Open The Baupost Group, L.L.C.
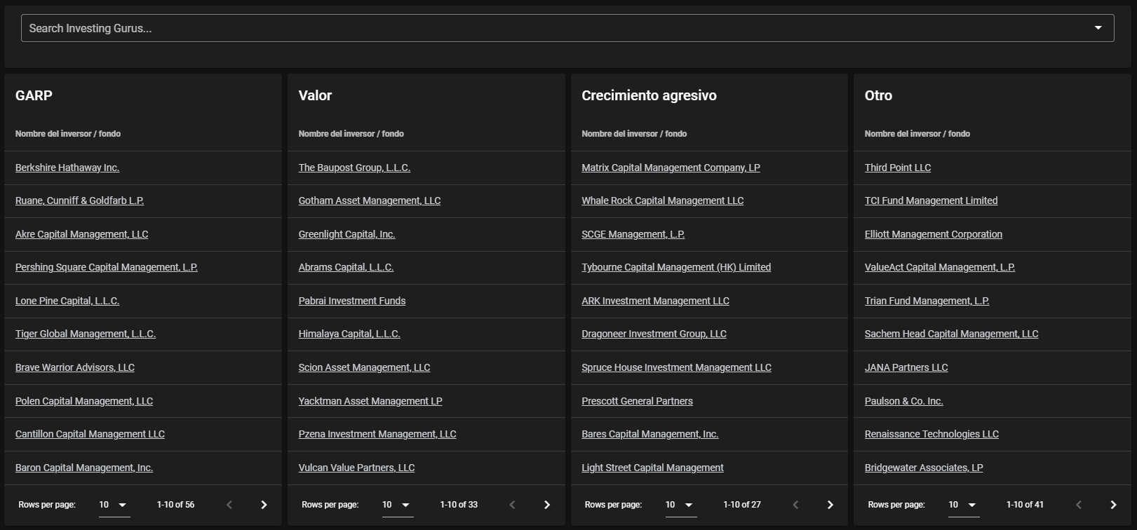Screen dimensions: 1137x530 [354, 168]
